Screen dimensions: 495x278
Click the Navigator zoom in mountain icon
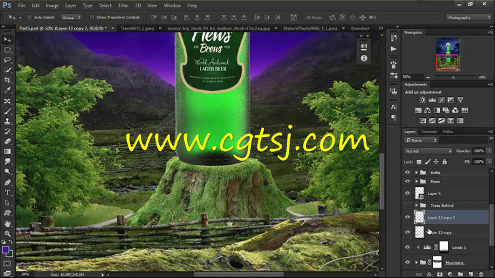click(x=482, y=77)
